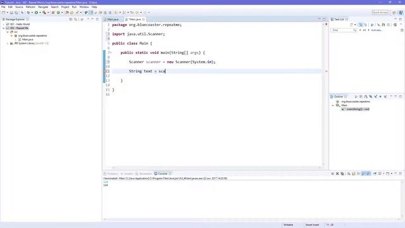The image size is (405, 228).
Task: Select Main.java in Package Explorer tree
Action: tap(27, 39)
